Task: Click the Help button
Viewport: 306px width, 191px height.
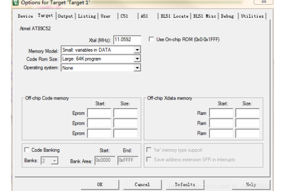Action: 251,185
